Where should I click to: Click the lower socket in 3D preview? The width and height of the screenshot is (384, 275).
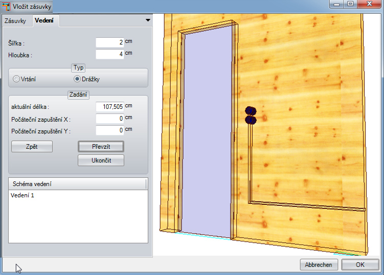tap(251, 120)
